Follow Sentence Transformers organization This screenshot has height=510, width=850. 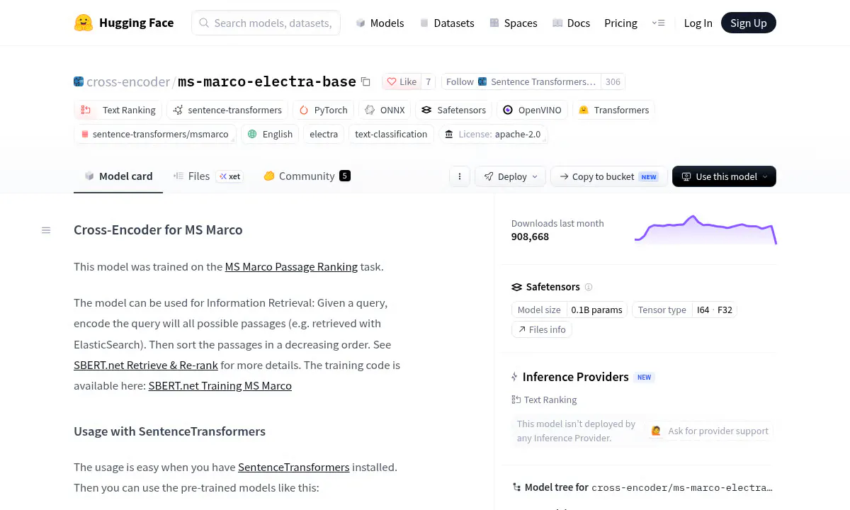(521, 81)
